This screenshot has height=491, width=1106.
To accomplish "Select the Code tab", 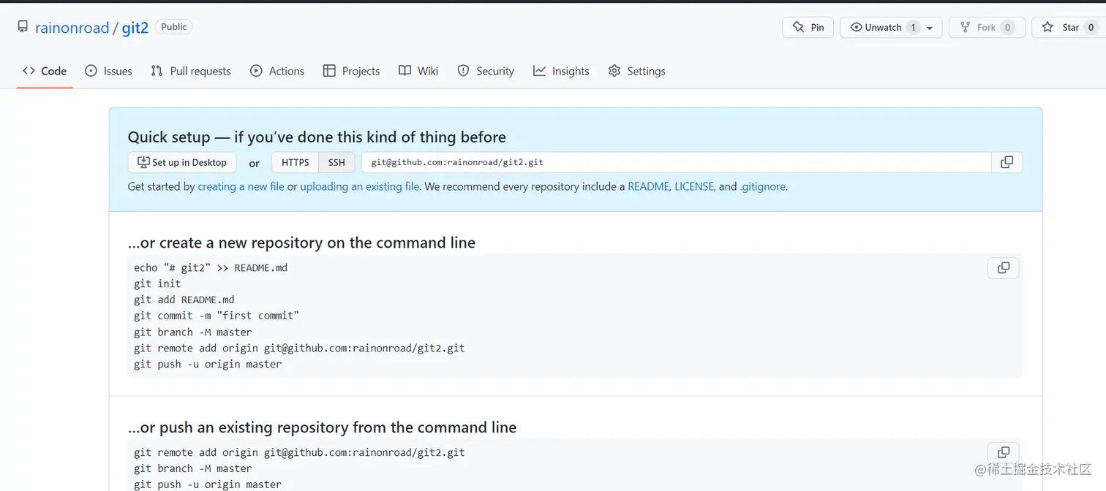I will point(45,71).
